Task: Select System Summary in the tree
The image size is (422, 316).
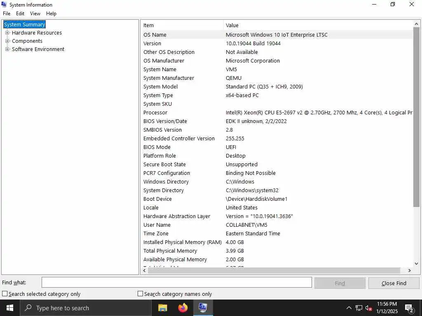Action: point(24,24)
